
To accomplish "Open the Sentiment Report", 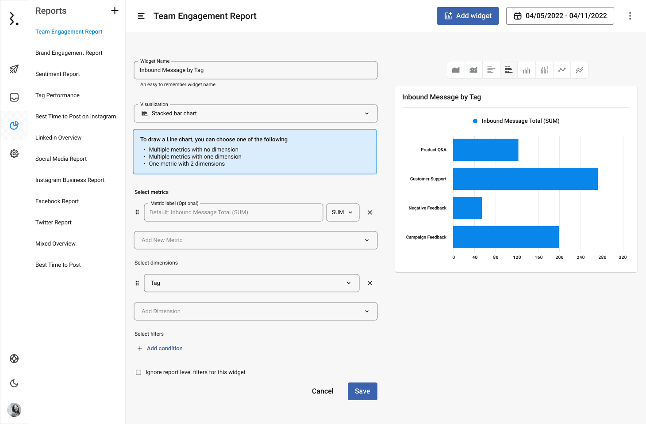I will [x=58, y=74].
